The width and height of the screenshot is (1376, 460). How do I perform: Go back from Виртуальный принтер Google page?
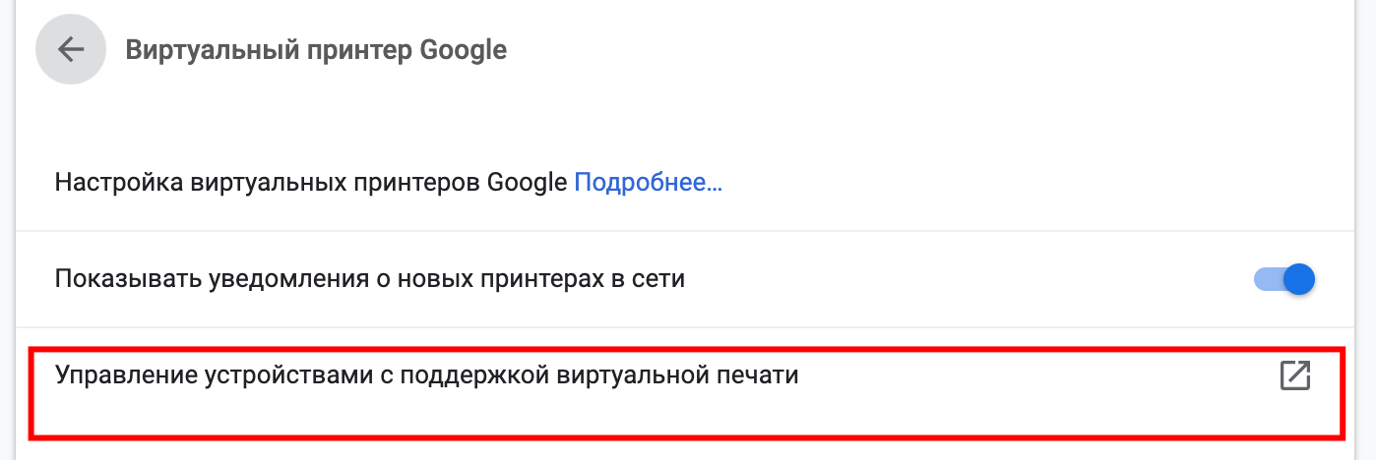pos(70,49)
